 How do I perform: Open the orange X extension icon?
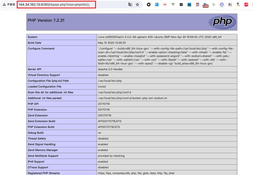[x=198, y=5]
